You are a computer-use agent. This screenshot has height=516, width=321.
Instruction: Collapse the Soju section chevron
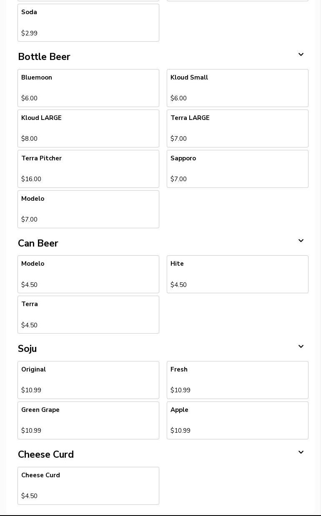click(301, 347)
